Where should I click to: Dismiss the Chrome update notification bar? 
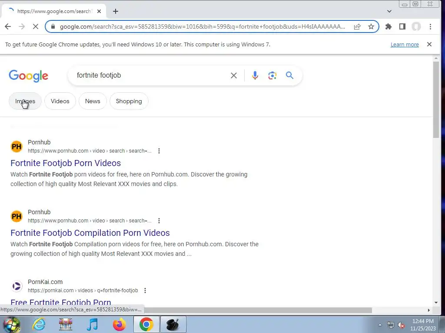point(429,44)
